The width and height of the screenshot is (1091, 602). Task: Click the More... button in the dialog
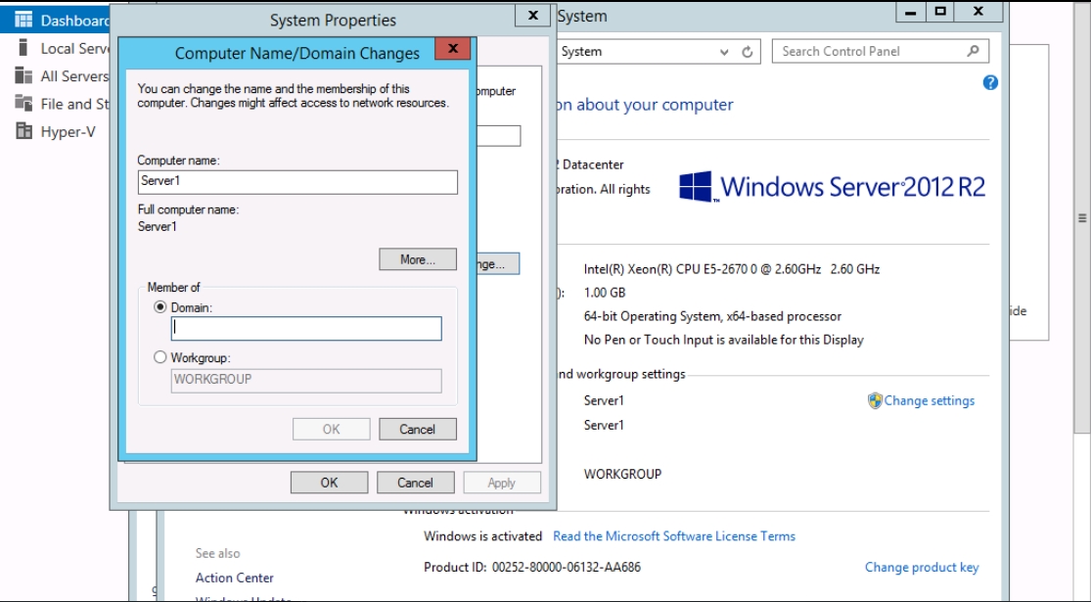418,259
